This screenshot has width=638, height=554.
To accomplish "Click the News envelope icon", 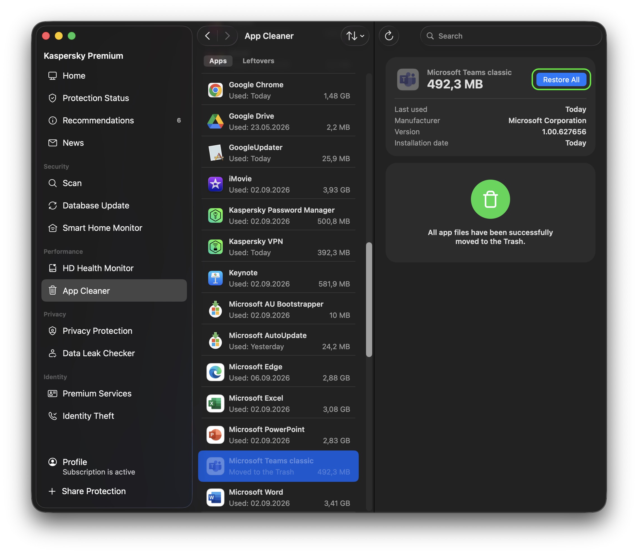I will (x=53, y=143).
